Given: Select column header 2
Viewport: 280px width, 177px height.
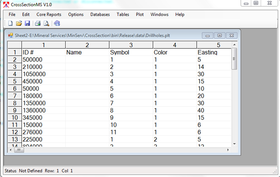Looking at the screenshot, I should click(x=87, y=45).
